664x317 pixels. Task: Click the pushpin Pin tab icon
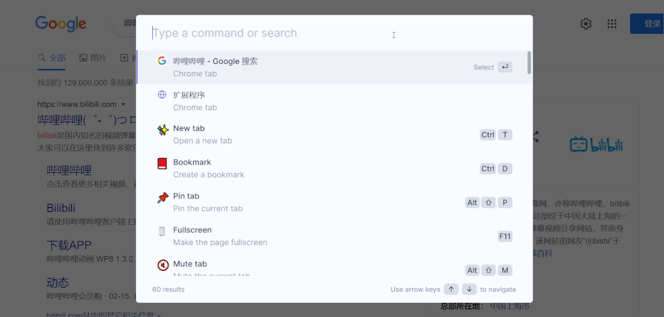click(x=162, y=197)
